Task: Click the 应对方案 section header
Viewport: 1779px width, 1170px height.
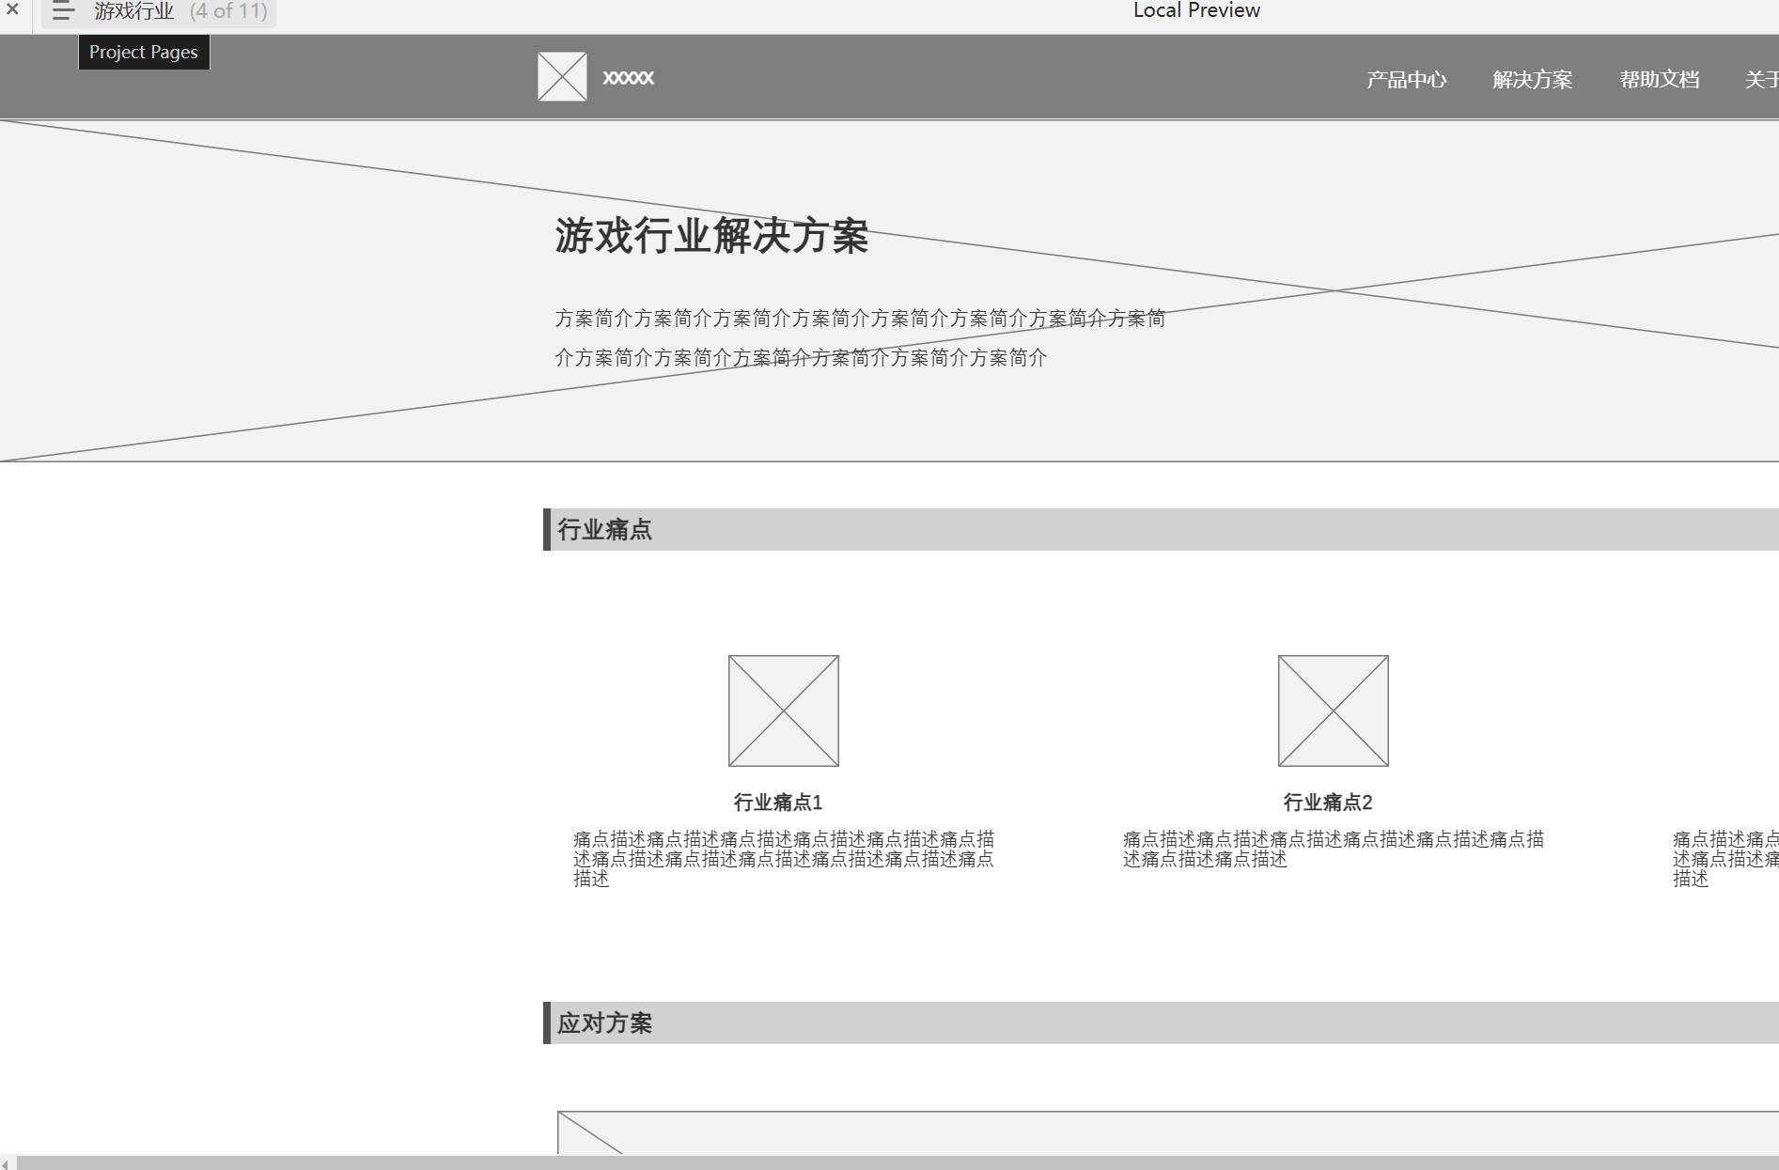Action: pos(1161,1022)
